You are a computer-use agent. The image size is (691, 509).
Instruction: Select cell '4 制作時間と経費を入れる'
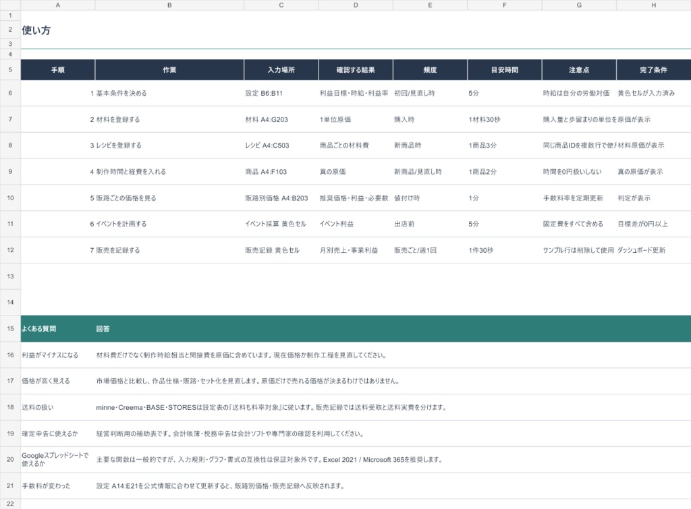[169, 172]
